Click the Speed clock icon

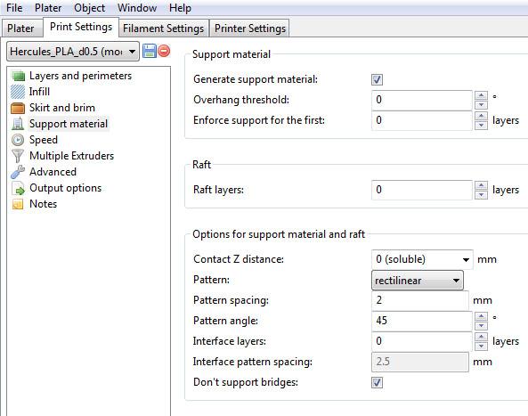18,140
